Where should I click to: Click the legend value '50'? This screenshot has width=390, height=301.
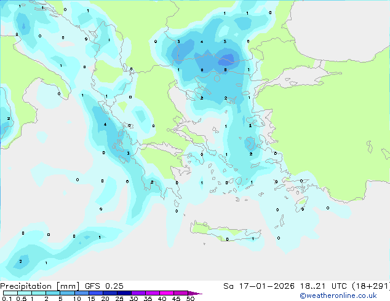pyautogui.click(x=190, y=299)
